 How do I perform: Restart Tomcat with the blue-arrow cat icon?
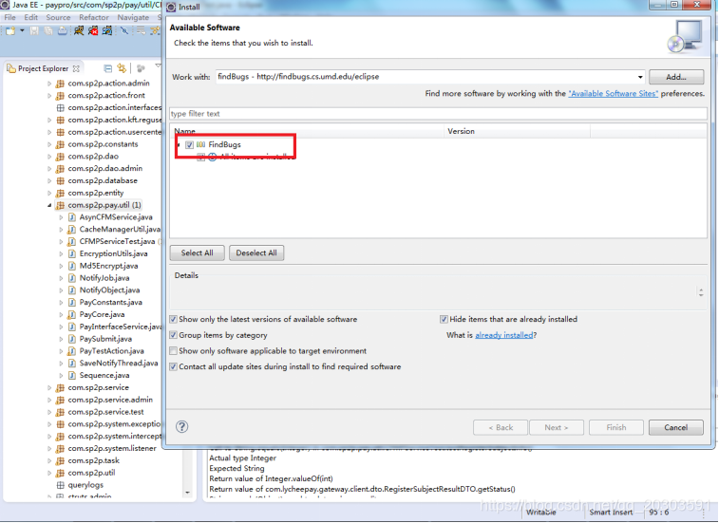pos(107,30)
